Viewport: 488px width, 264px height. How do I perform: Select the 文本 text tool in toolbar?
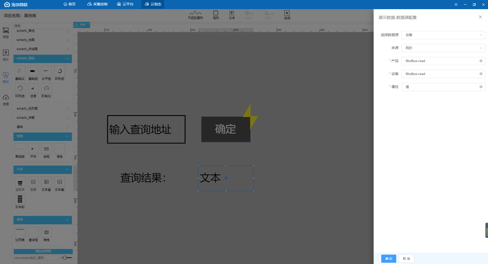[x=232, y=15]
